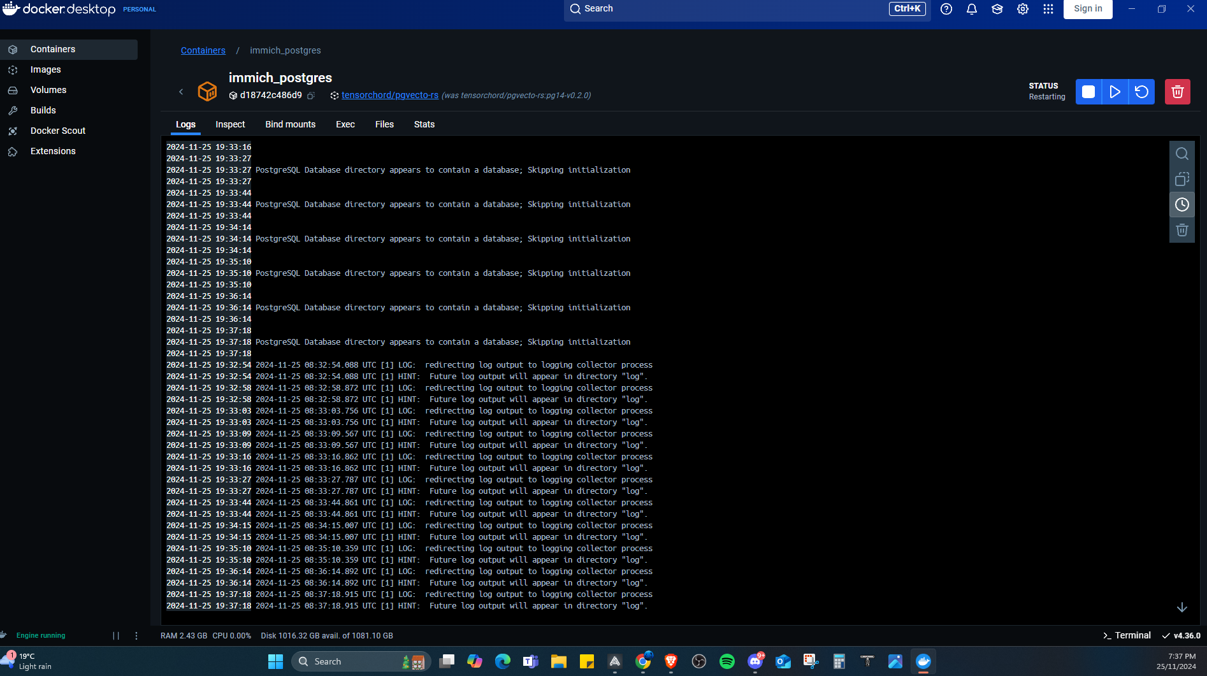Click the Windows taskbar Search box

pos(361,661)
